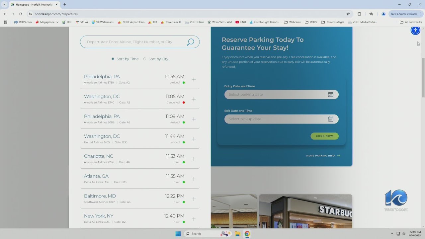
Task: Open the Entry Date calendar icon
Action: 331,94
